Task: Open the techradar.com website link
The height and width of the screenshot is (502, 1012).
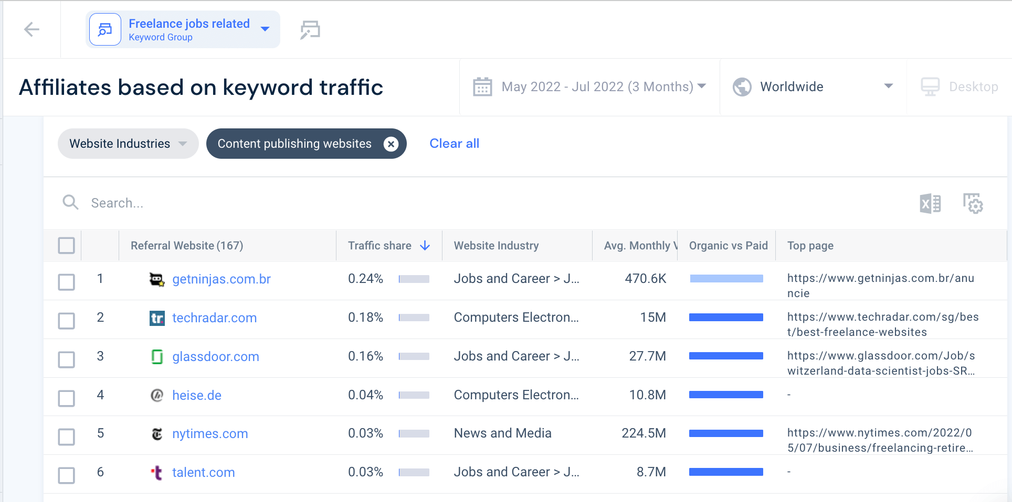Action: tap(215, 318)
